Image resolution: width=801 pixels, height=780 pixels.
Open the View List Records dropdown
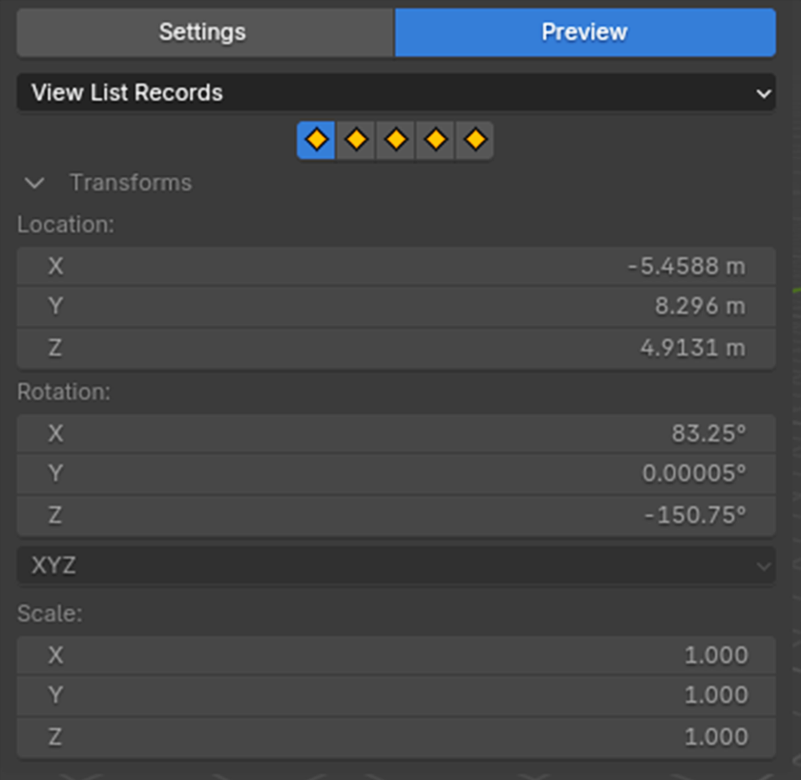coord(397,92)
